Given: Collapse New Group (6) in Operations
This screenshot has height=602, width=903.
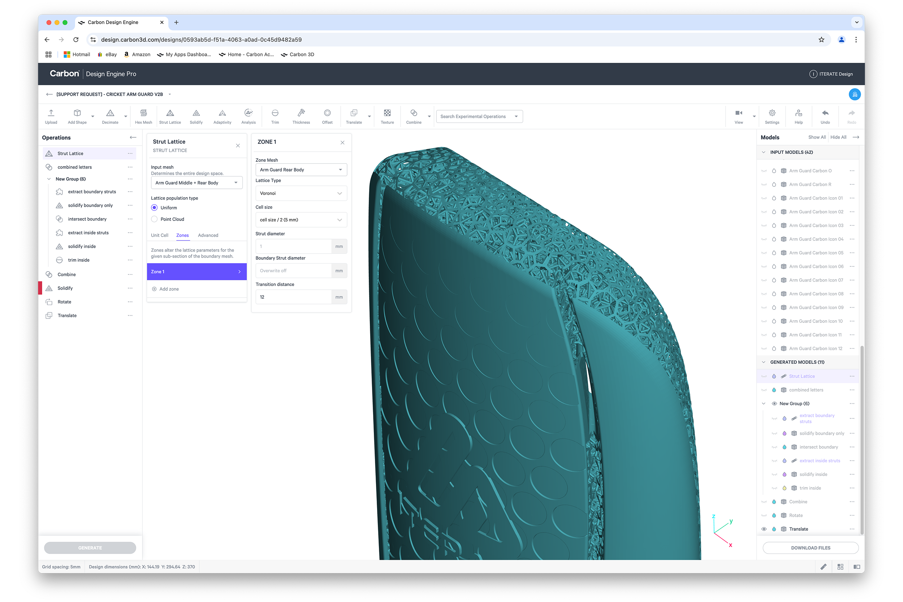Looking at the screenshot, I should pos(49,179).
